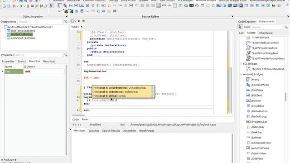Focus the Properties filter field
This screenshot has height=163, width=290.
pos(38,55)
